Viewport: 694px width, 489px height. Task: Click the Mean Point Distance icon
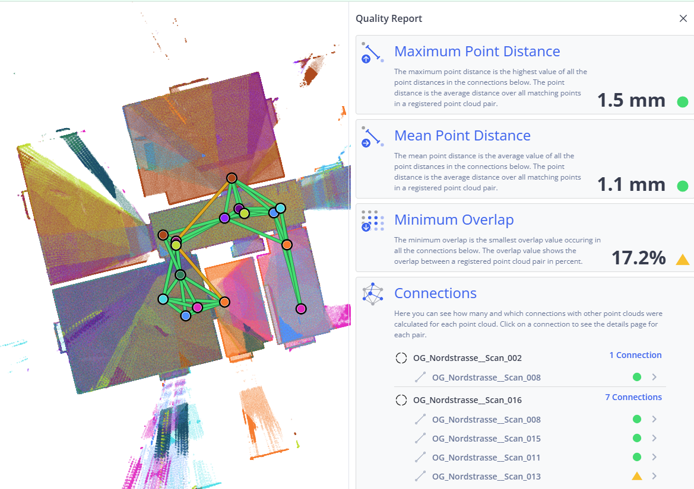click(373, 136)
